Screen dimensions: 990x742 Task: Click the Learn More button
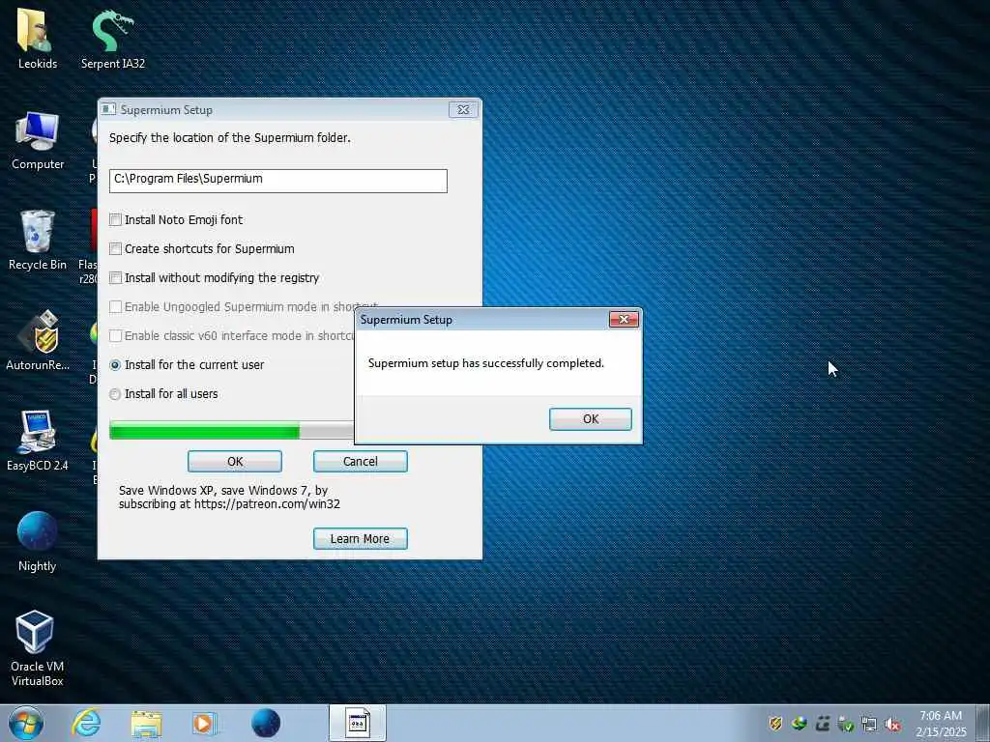[360, 539]
